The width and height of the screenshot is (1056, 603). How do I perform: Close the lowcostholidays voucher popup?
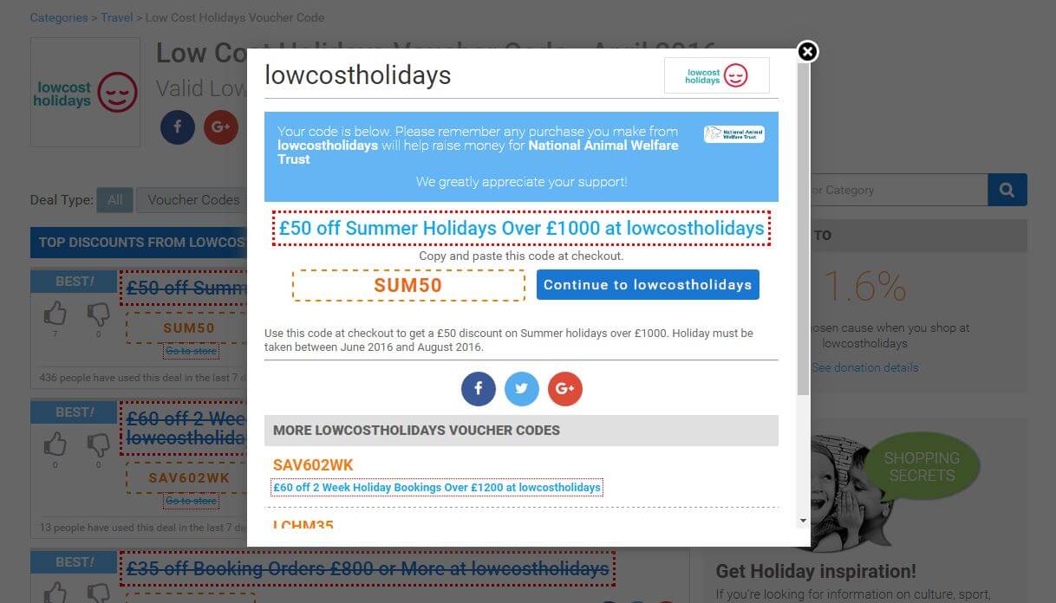click(x=807, y=52)
